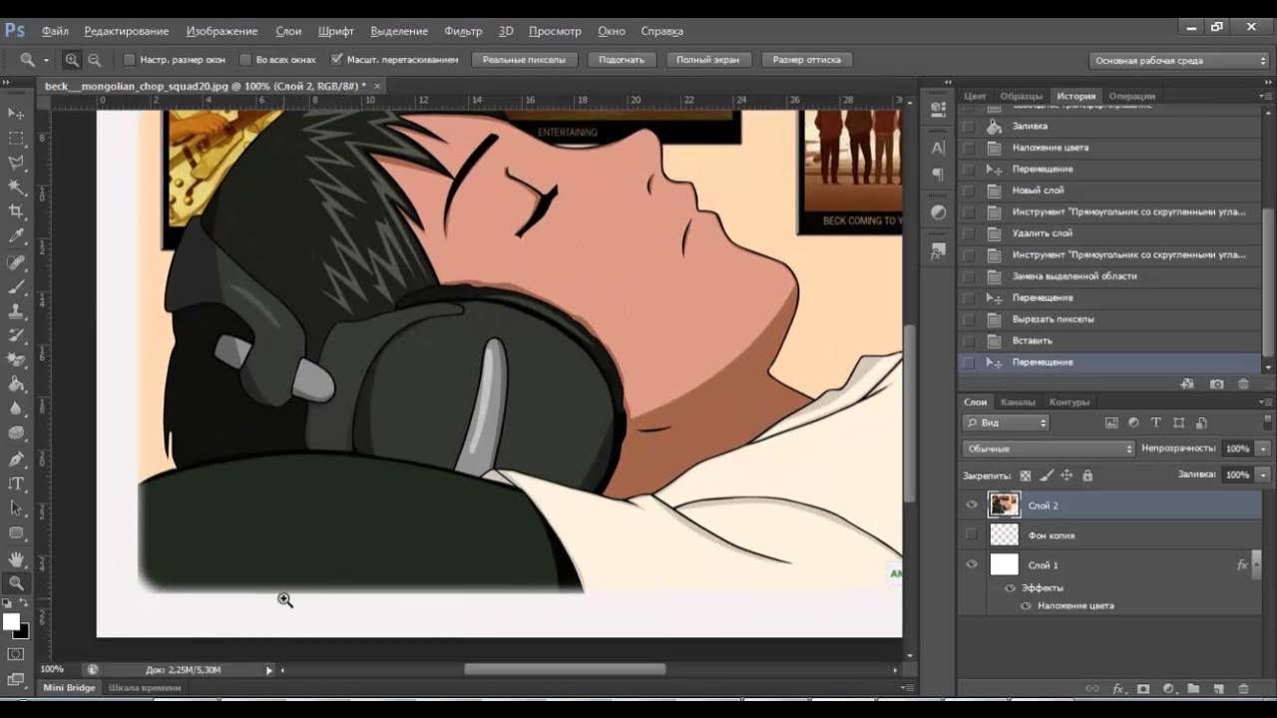Toggle Эффекты visibility eye
This screenshot has height=718, width=1277.
(x=1010, y=587)
